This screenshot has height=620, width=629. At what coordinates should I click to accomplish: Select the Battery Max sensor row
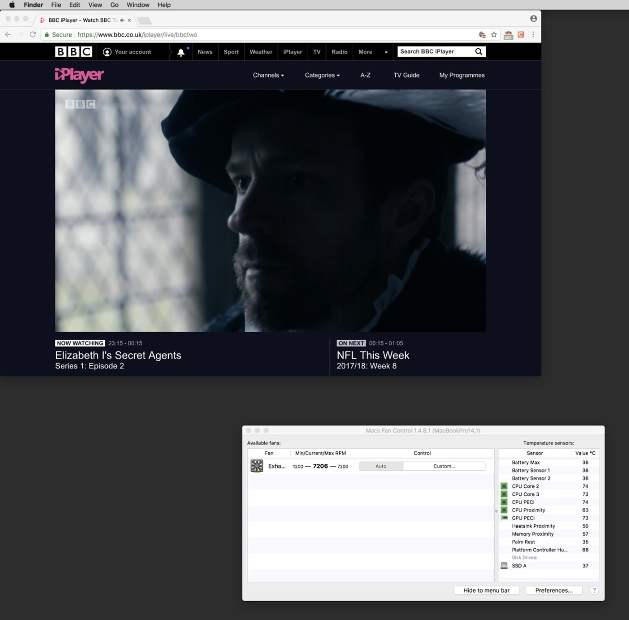coord(548,462)
